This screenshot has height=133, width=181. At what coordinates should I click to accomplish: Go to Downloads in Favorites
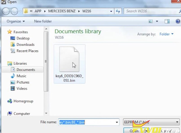tap(26, 45)
